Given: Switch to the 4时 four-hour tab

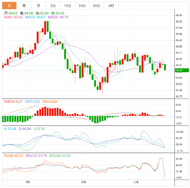Looking at the screenshot, I should pos(111,6).
